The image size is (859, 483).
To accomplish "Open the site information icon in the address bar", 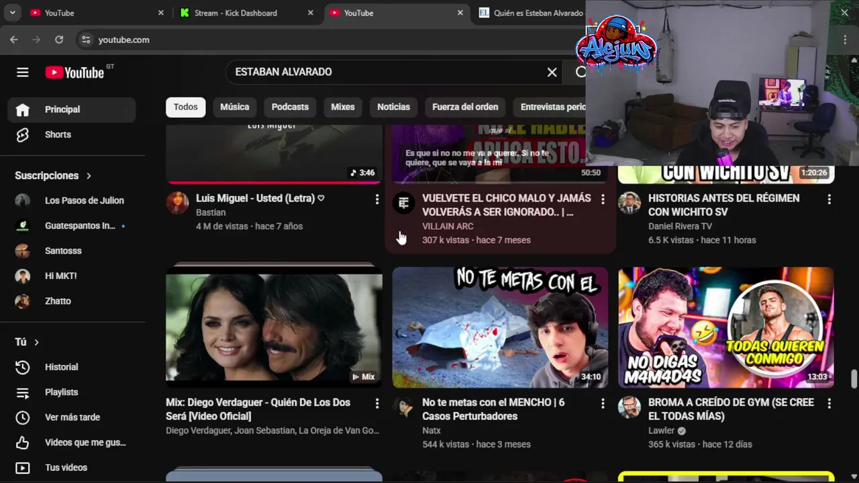I will 86,40.
